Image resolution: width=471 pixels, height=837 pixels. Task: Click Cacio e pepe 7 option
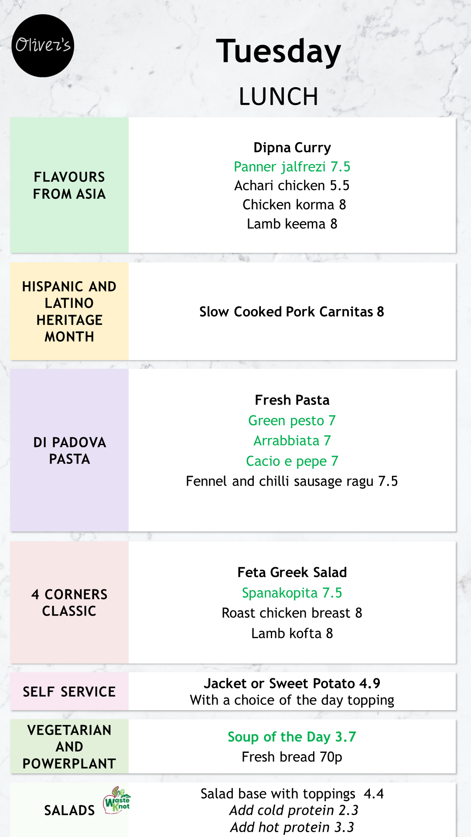[x=292, y=461]
